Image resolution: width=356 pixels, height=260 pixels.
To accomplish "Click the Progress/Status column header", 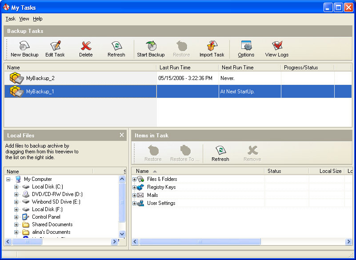I will pos(308,68).
